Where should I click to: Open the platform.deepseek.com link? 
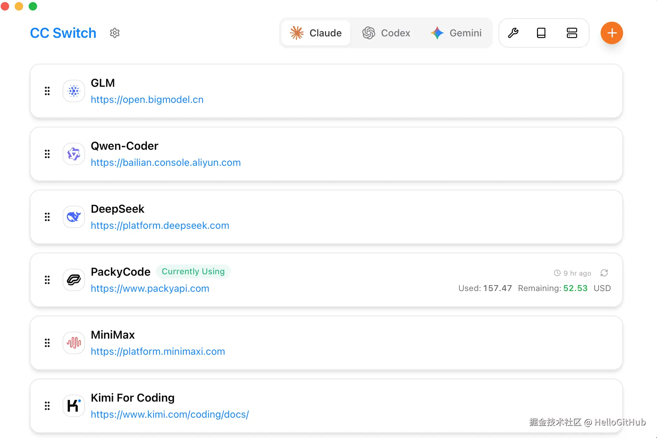point(160,226)
